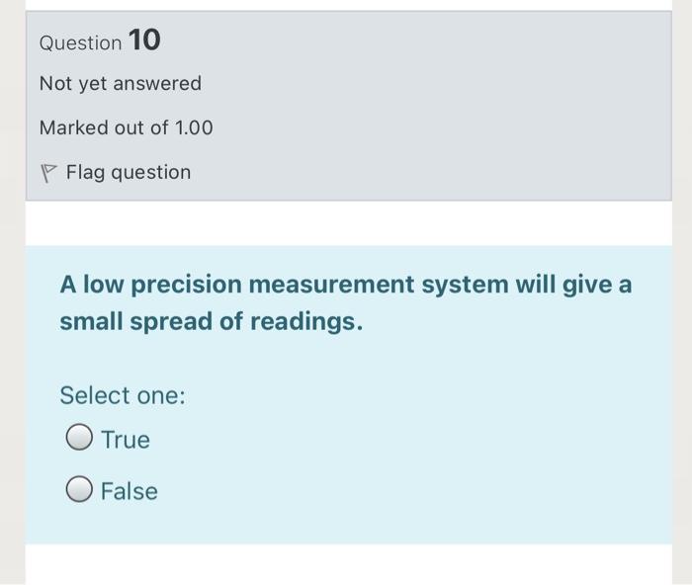The image size is (692, 585).
Task: Click the word precision in the question
Action: pos(186,286)
